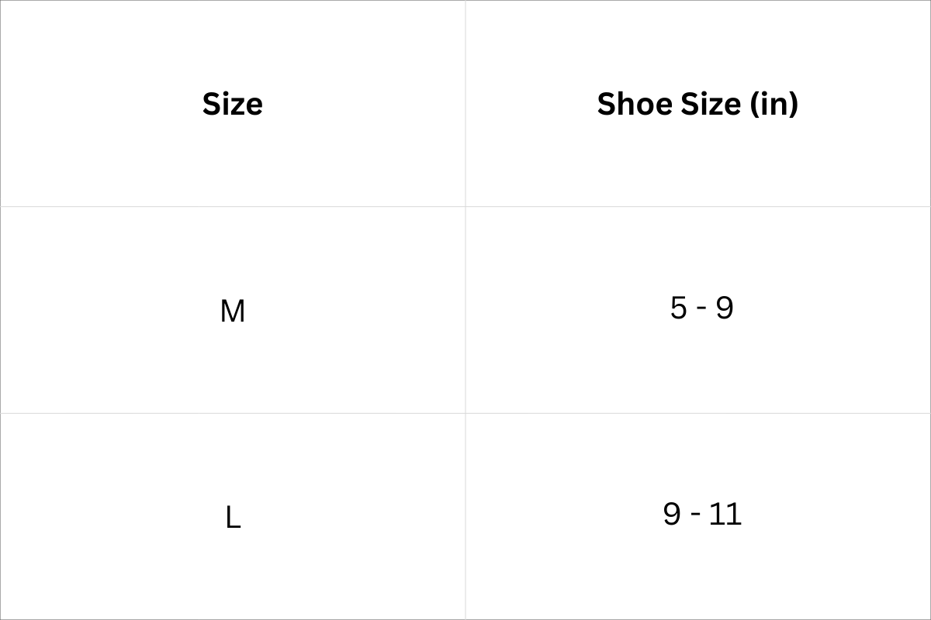The height and width of the screenshot is (620, 931).
Task: Click the row border between M and L cells
Action: (x=233, y=413)
